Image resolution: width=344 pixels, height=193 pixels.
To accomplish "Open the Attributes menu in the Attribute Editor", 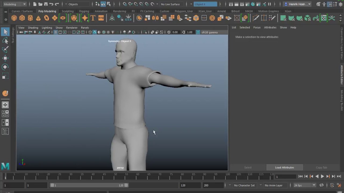I will click(270, 27).
